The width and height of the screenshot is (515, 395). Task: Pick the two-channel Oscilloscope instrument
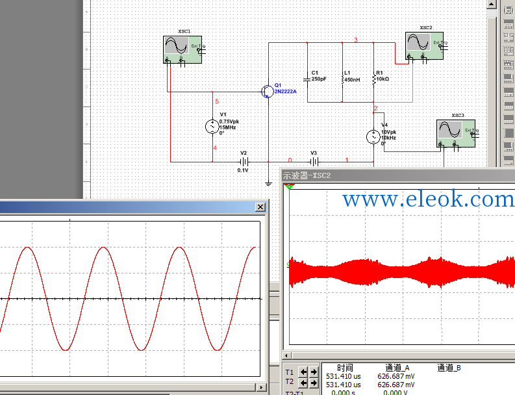[x=509, y=51]
